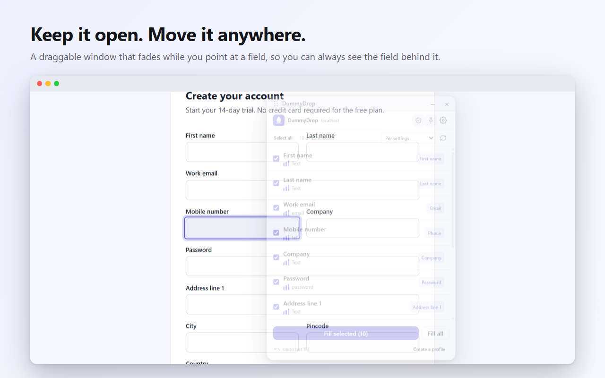Refresh the detected fields list in DummyDrop
This screenshot has width=605, height=378.
tap(443, 138)
